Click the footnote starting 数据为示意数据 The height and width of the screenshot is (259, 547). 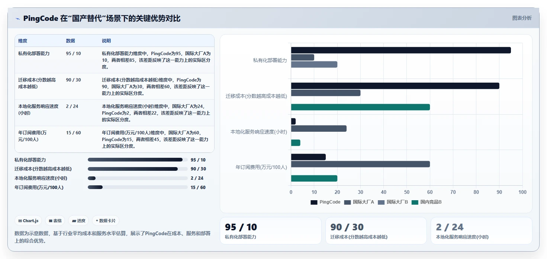pos(112,237)
